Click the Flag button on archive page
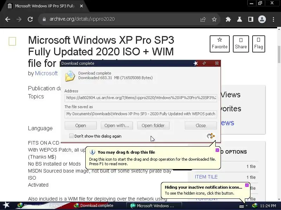The height and width of the screenshot is (210, 281). click(x=259, y=44)
